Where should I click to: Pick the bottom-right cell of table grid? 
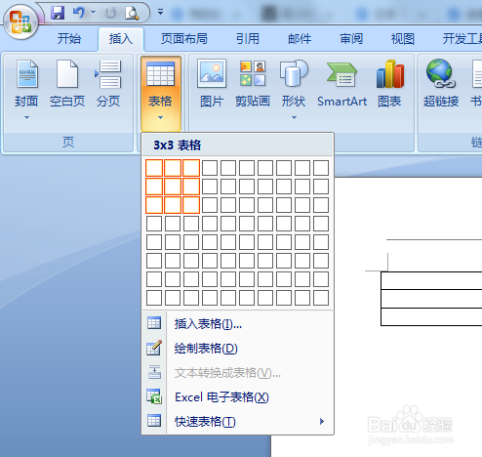tap(321, 298)
